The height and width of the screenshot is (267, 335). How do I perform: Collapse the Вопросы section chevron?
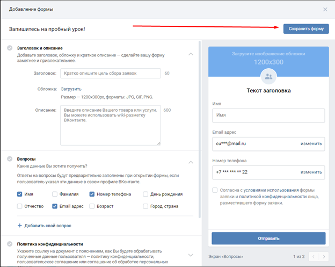pos(191,162)
